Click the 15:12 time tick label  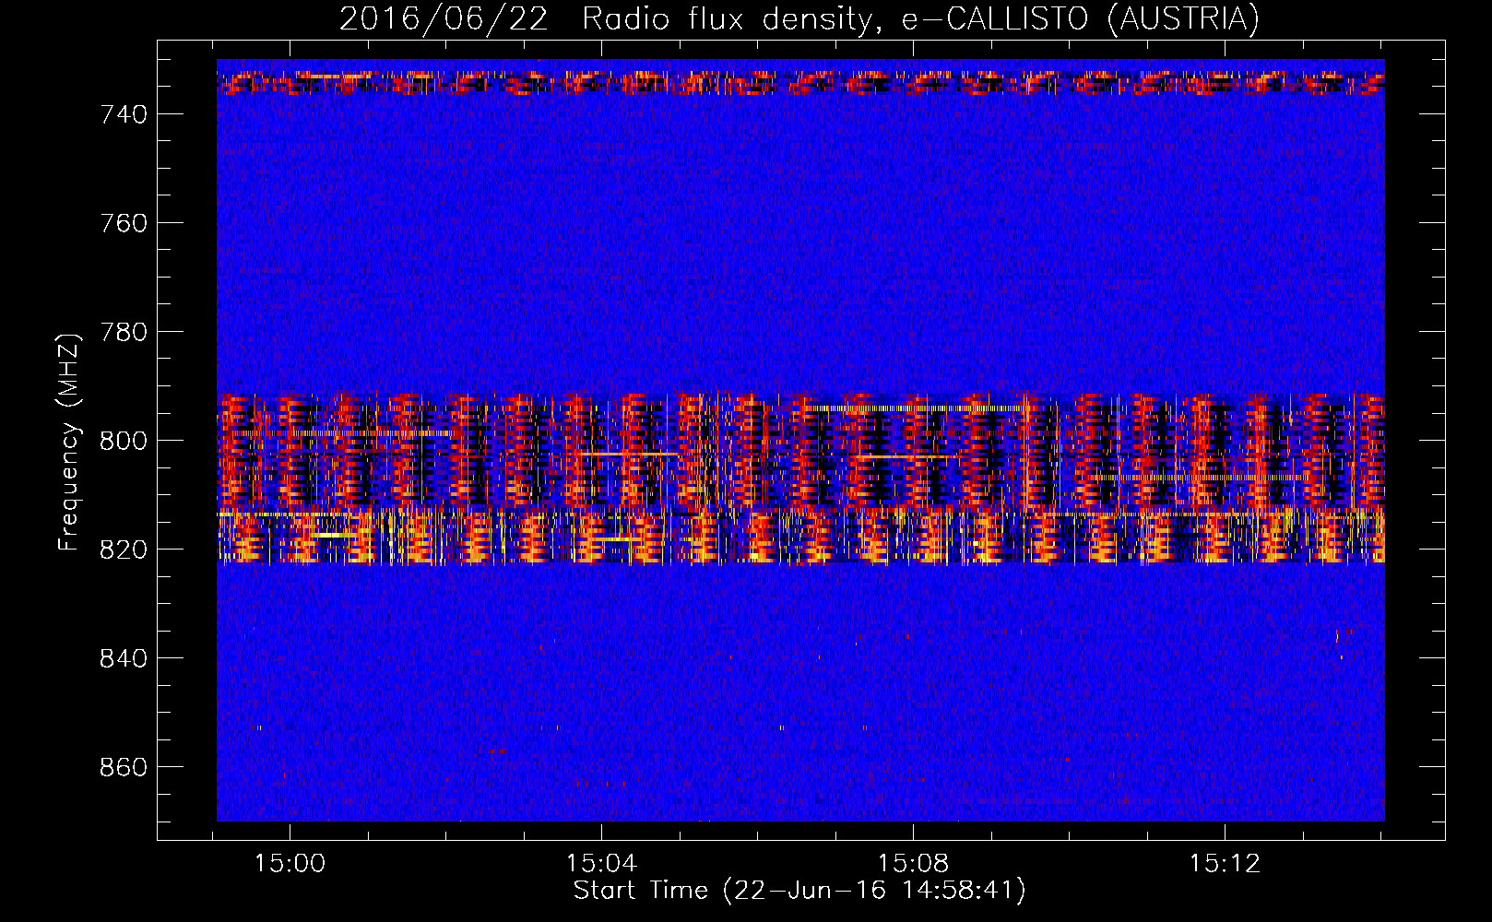[x=1225, y=864]
